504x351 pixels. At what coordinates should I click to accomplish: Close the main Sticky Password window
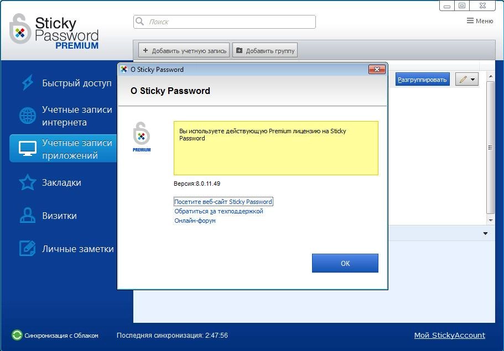[x=482, y=6]
